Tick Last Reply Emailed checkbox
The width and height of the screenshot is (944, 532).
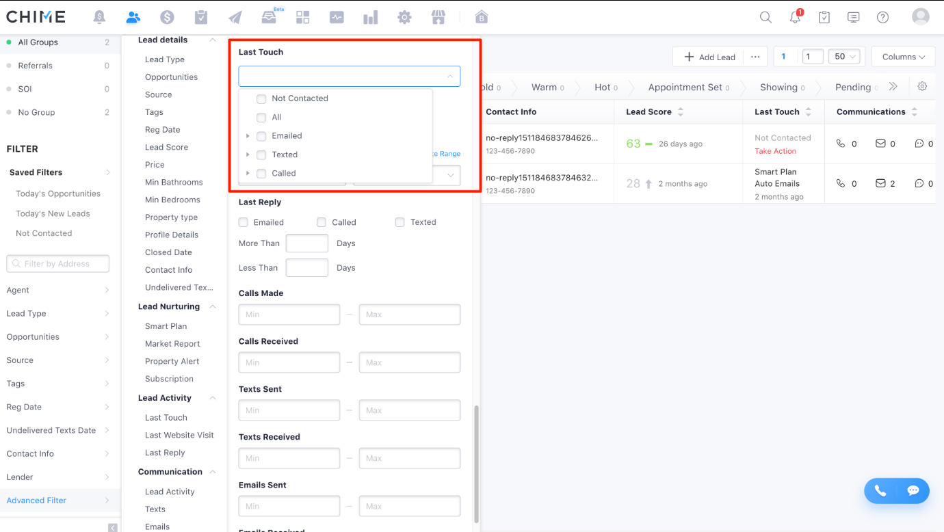(x=244, y=222)
